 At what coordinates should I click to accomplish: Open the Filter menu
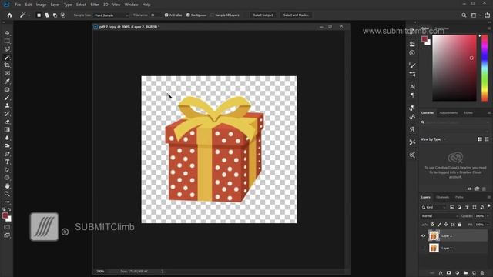point(94,5)
